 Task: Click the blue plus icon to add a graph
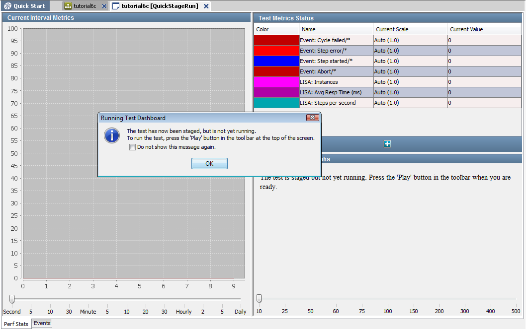387,143
